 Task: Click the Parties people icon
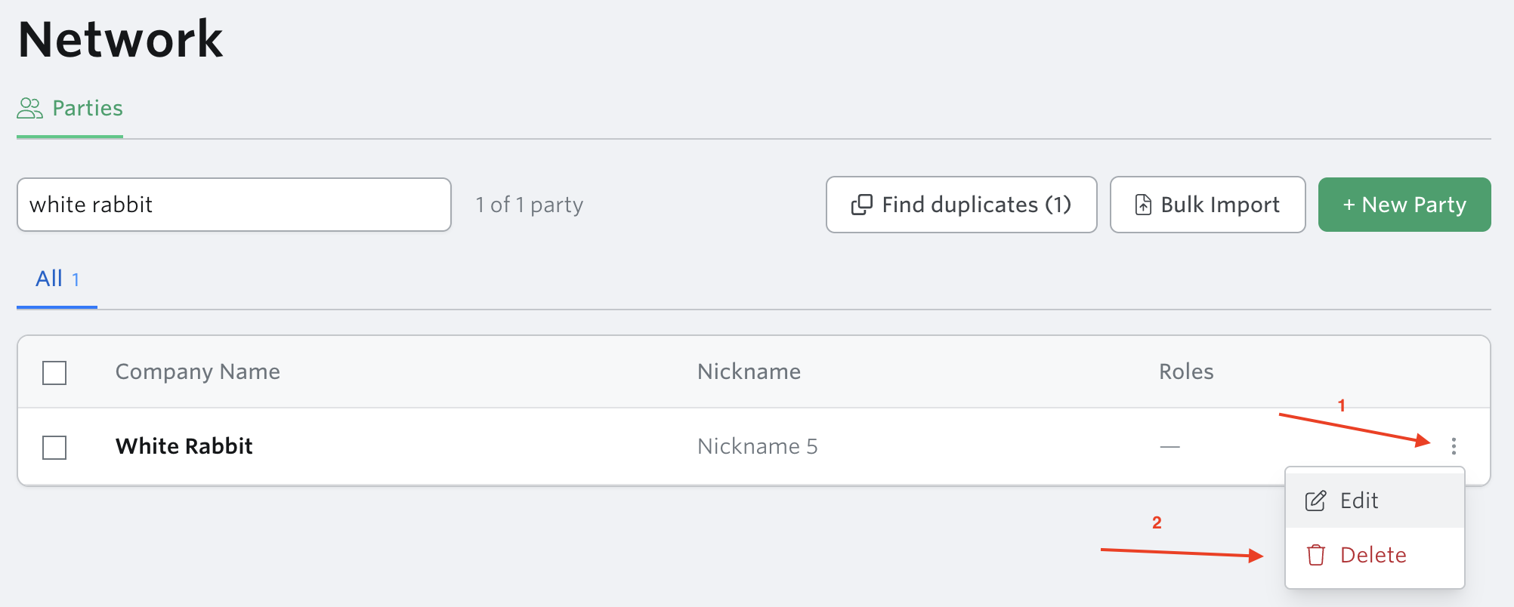30,108
